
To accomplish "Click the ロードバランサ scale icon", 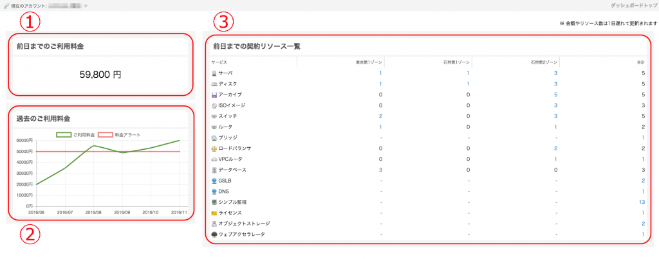I will pyautogui.click(x=214, y=148).
